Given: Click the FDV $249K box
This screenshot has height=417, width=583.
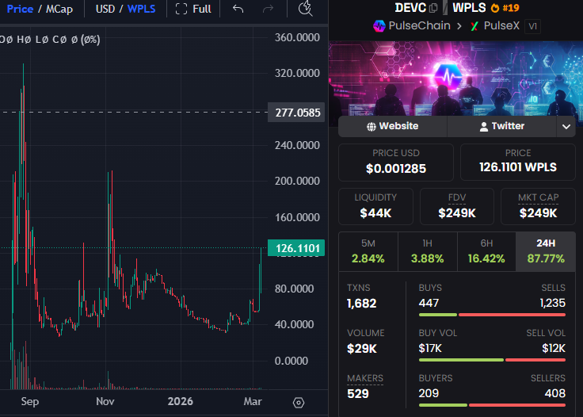Looking at the screenshot, I should pyautogui.click(x=457, y=206).
